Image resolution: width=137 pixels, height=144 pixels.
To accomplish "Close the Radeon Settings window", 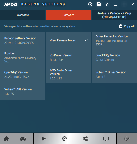I will pos(133,4).
